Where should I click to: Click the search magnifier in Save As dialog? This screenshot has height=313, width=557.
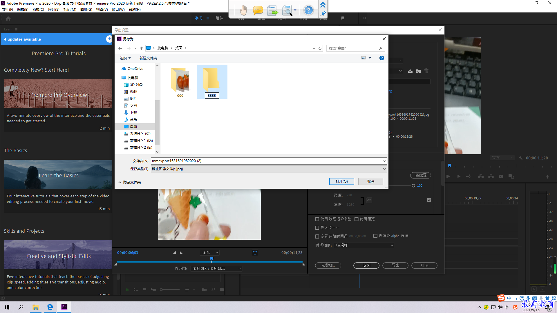381,48
